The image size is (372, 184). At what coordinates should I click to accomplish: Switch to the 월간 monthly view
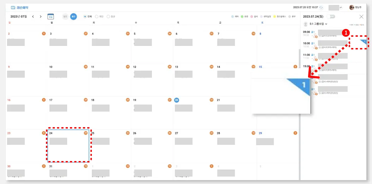[x=73, y=17]
